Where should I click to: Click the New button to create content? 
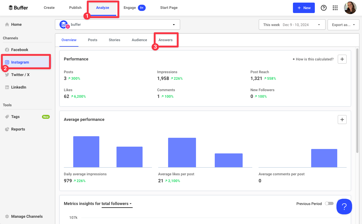point(304,8)
